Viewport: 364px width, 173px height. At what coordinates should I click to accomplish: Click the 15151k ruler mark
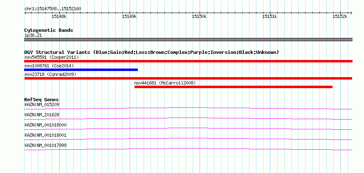click(x=270, y=16)
